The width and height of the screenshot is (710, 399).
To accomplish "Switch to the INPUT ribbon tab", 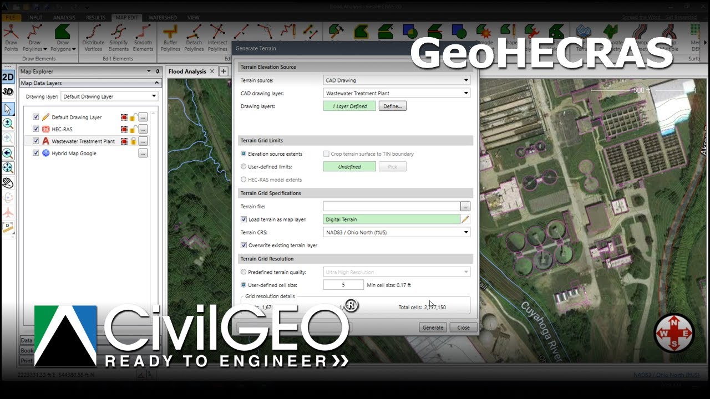I will tap(35, 18).
